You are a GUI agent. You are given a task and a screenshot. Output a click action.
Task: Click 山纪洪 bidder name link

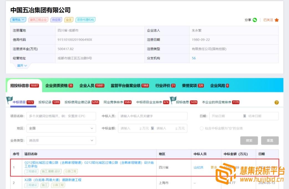point(198,167)
